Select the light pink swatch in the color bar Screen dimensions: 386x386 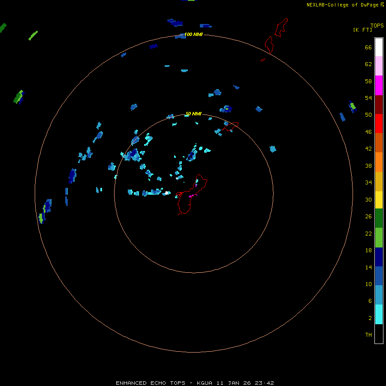(379, 66)
